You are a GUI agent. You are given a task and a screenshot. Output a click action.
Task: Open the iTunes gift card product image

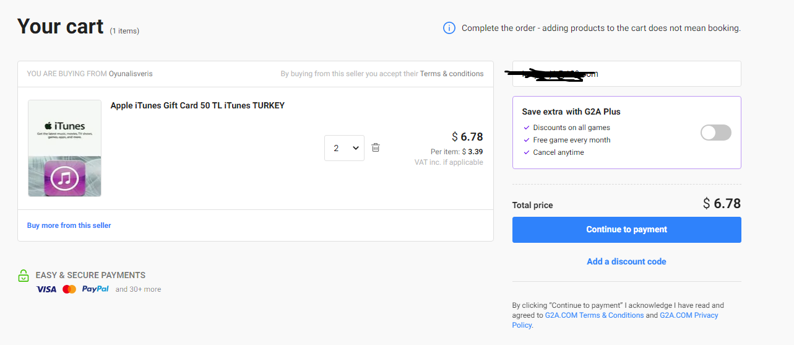64,148
